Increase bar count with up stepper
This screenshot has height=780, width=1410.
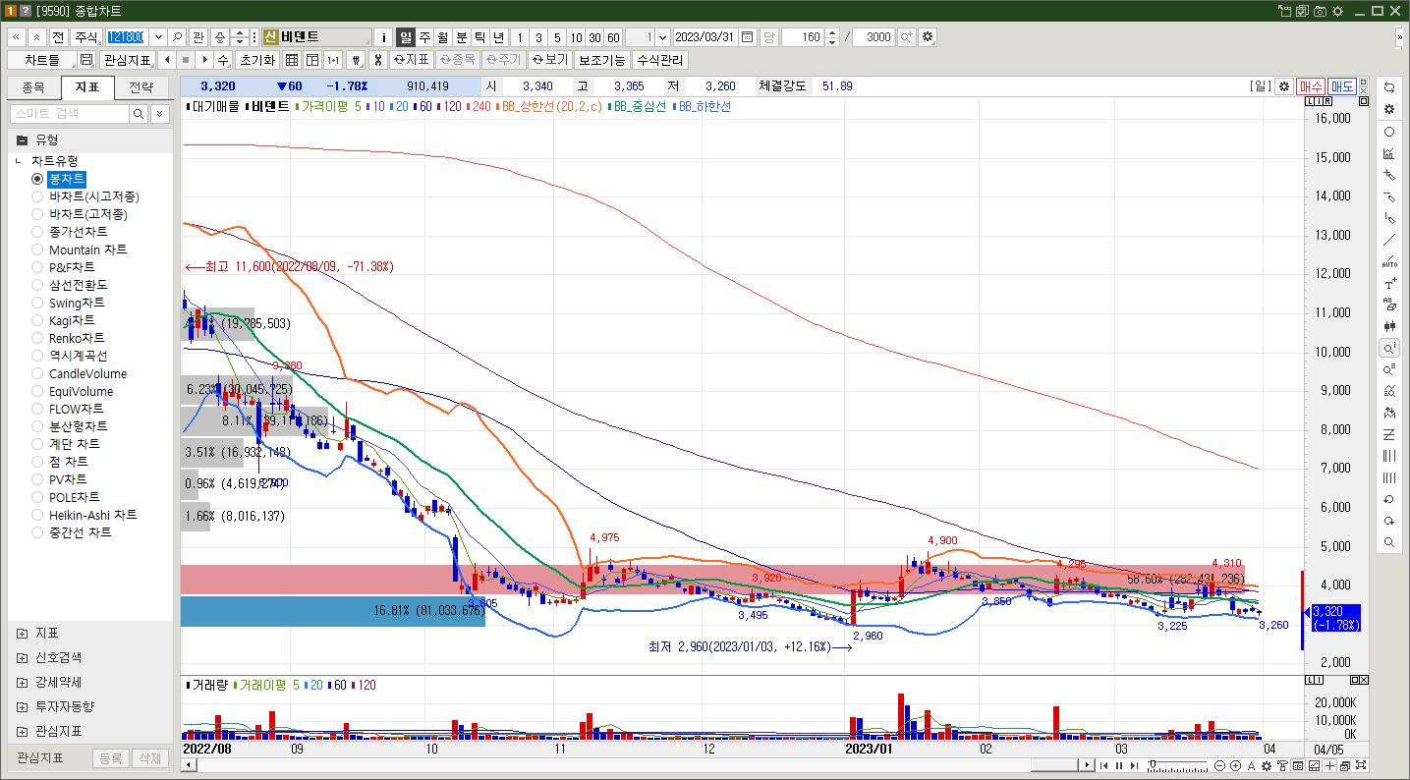point(832,32)
